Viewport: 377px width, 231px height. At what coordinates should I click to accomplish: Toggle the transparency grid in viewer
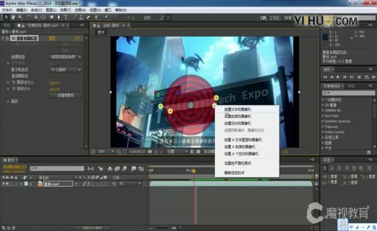pos(198,151)
